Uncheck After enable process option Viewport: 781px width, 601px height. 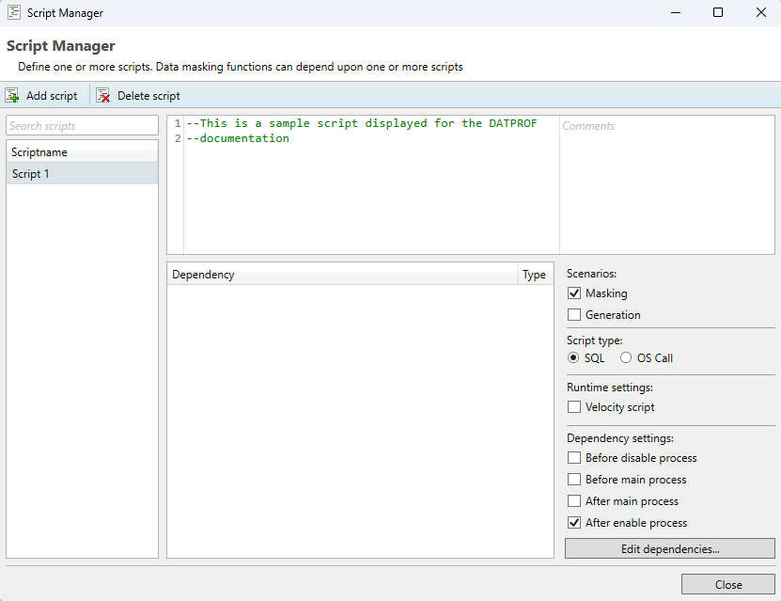[574, 523]
